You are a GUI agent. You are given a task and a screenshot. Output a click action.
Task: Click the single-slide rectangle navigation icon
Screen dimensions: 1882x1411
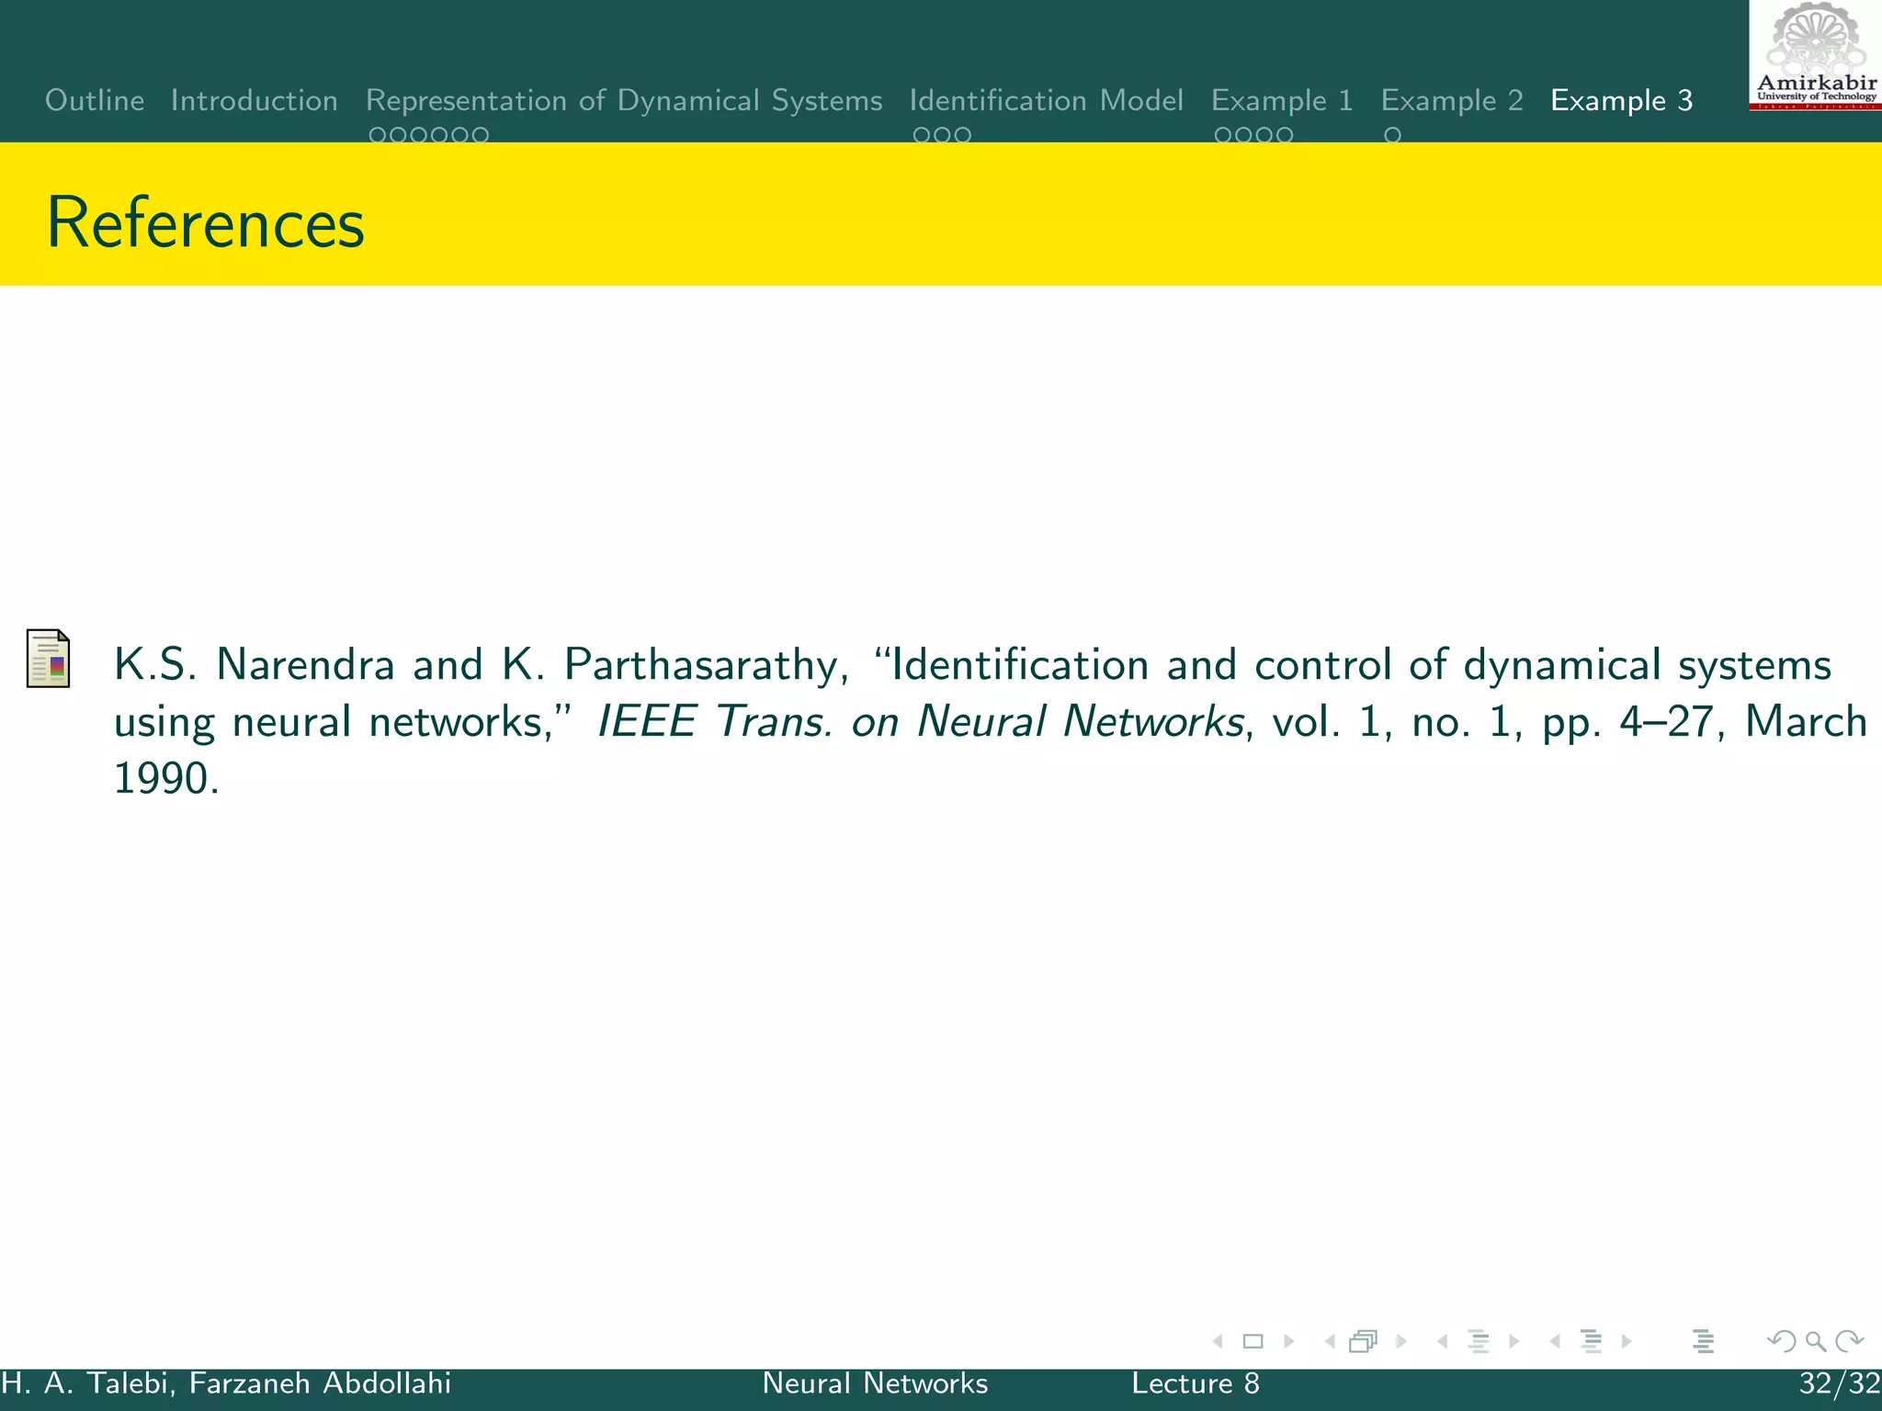[1253, 1341]
